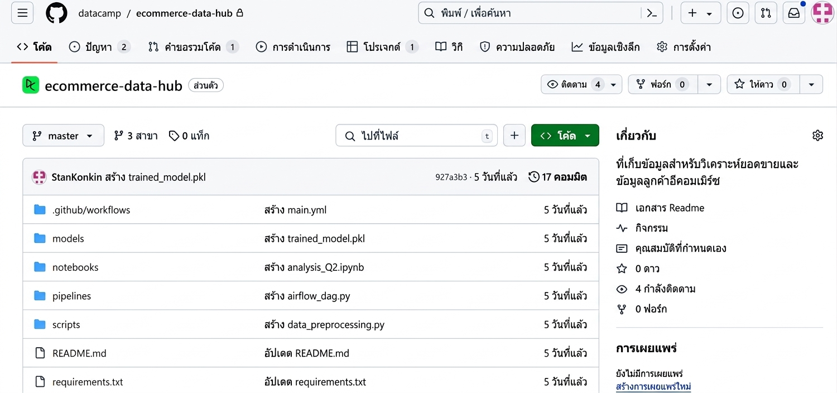
Task: Open the การตั้งค่า settings tab
Action: 684,47
